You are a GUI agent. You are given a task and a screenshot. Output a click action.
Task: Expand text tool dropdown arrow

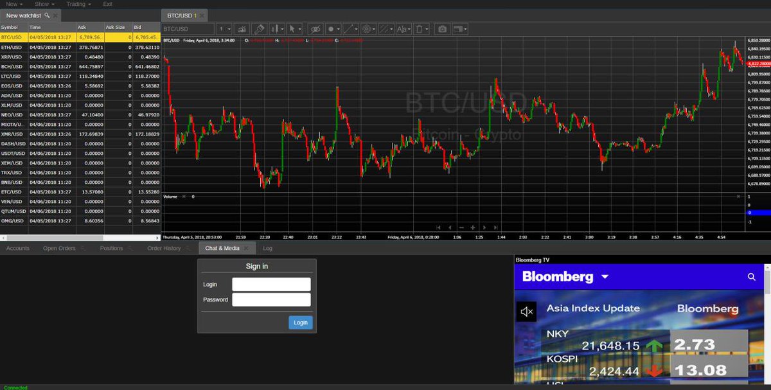click(x=409, y=29)
